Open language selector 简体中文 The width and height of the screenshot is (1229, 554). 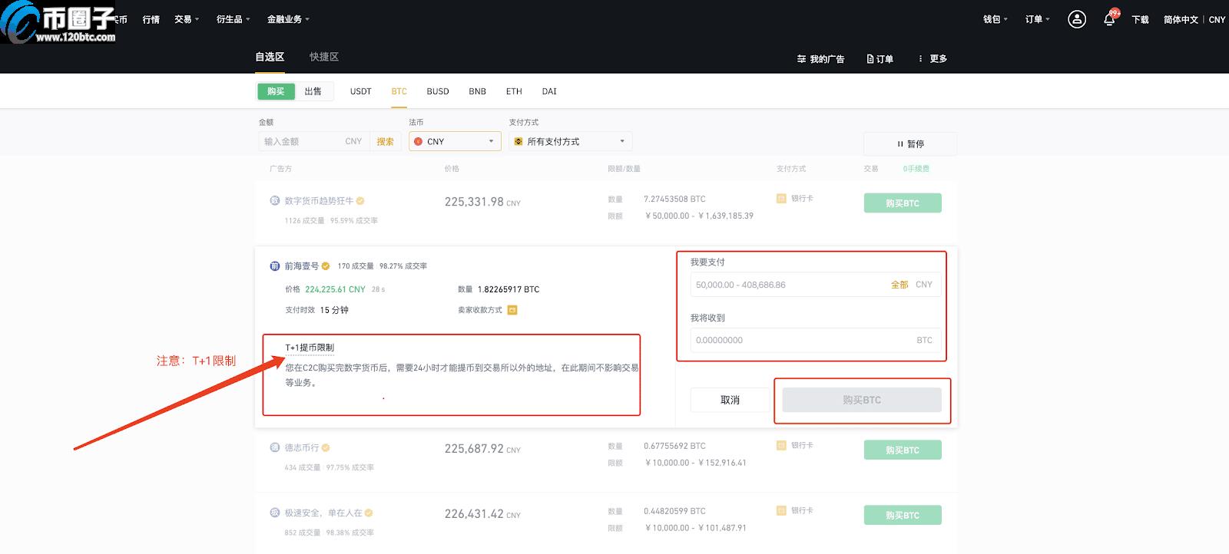pos(1181,20)
